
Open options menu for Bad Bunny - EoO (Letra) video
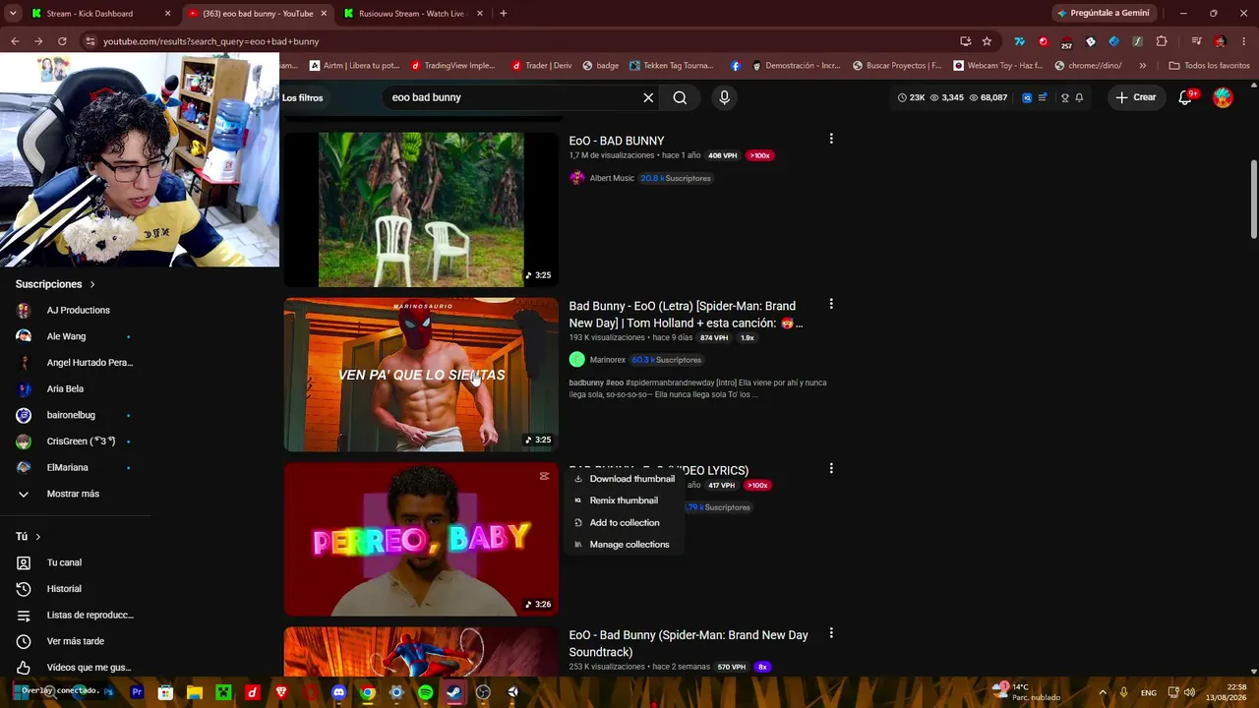coord(831,305)
